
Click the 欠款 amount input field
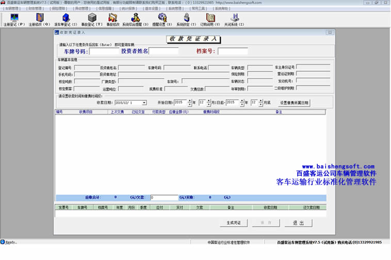(x=164, y=197)
